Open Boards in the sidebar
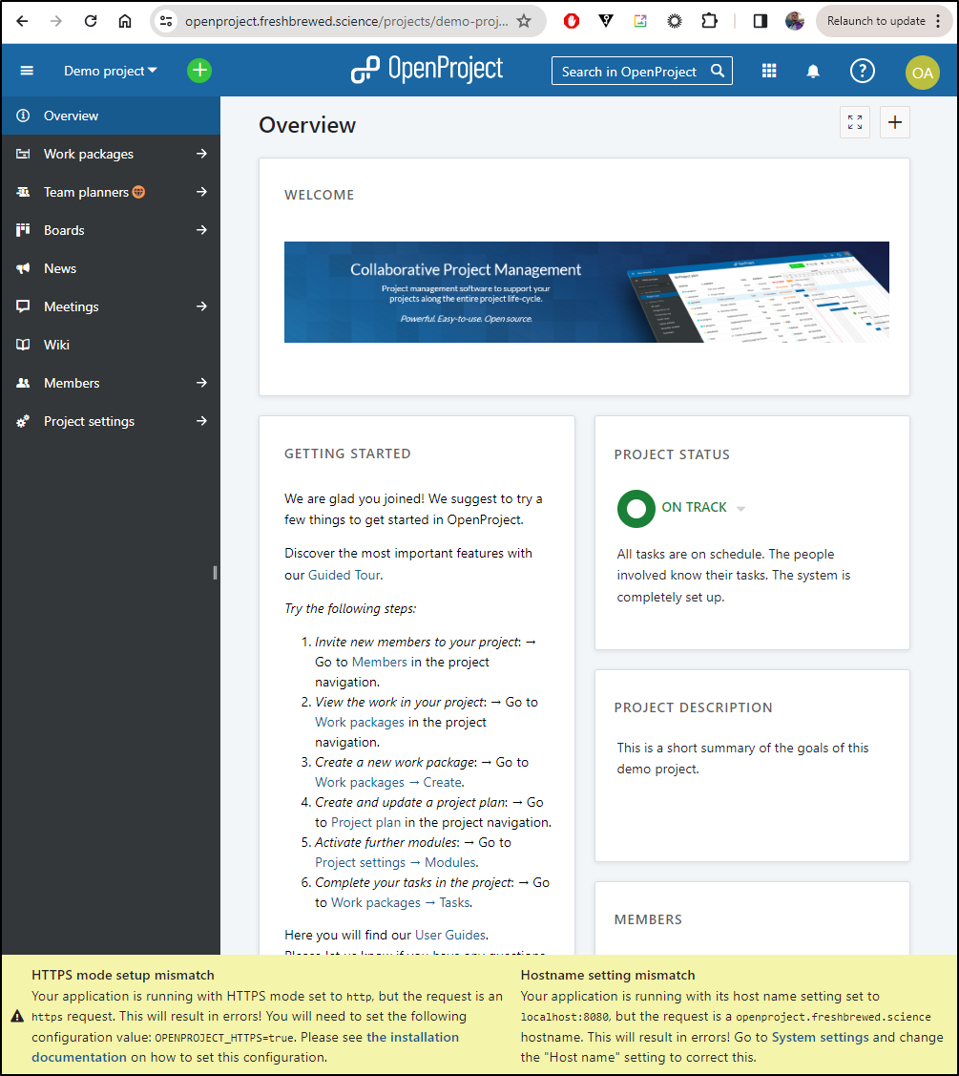 pyautogui.click(x=64, y=230)
